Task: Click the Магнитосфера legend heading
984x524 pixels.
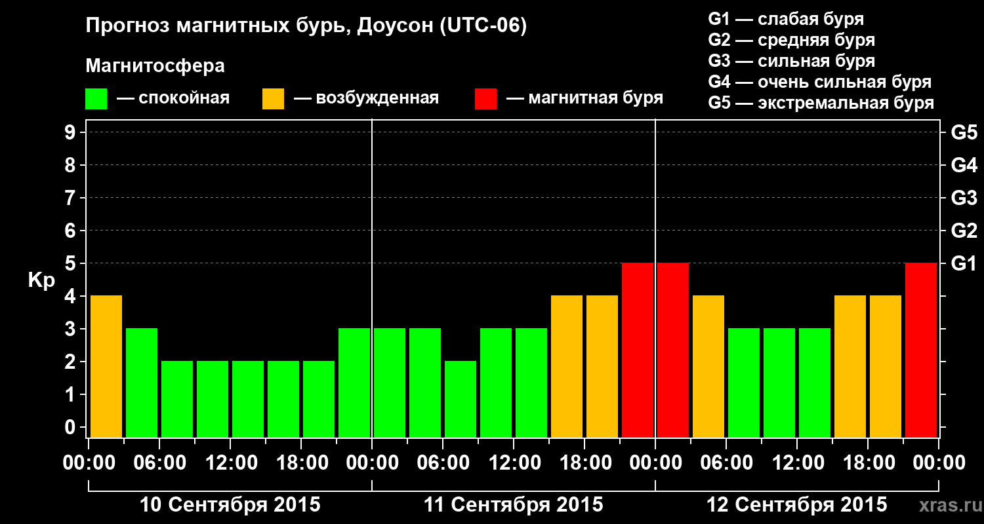Action: coord(155,66)
